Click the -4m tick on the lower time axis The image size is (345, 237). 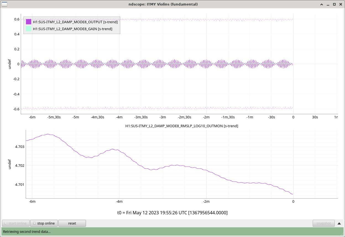(x=119, y=201)
